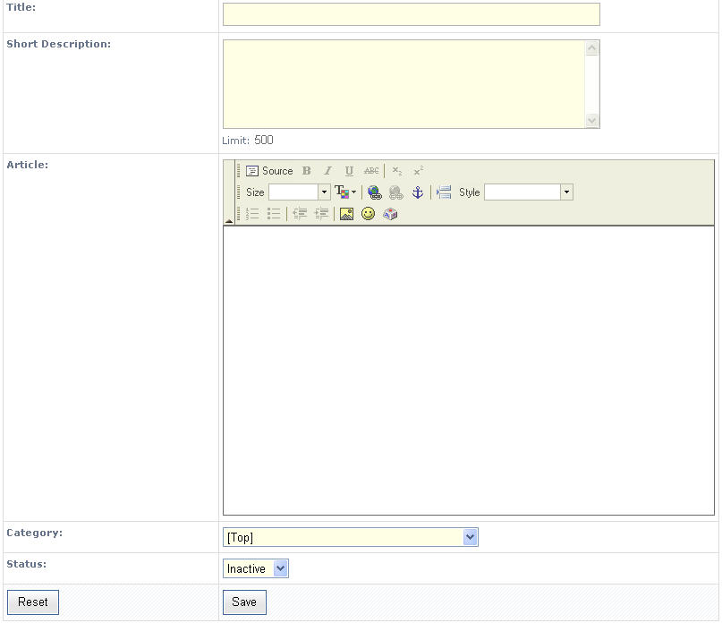The width and height of the screenshot is (722, 623).
Task: Focus the Title input field
Action: [412, 14]
